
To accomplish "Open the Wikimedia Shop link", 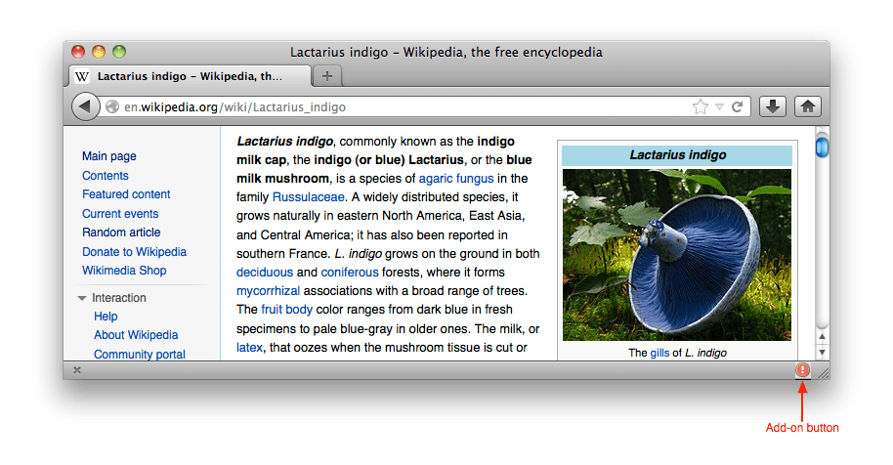I will pos(124,271).
